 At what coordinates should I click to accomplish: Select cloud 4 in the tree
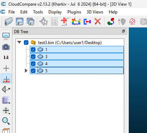77,64
